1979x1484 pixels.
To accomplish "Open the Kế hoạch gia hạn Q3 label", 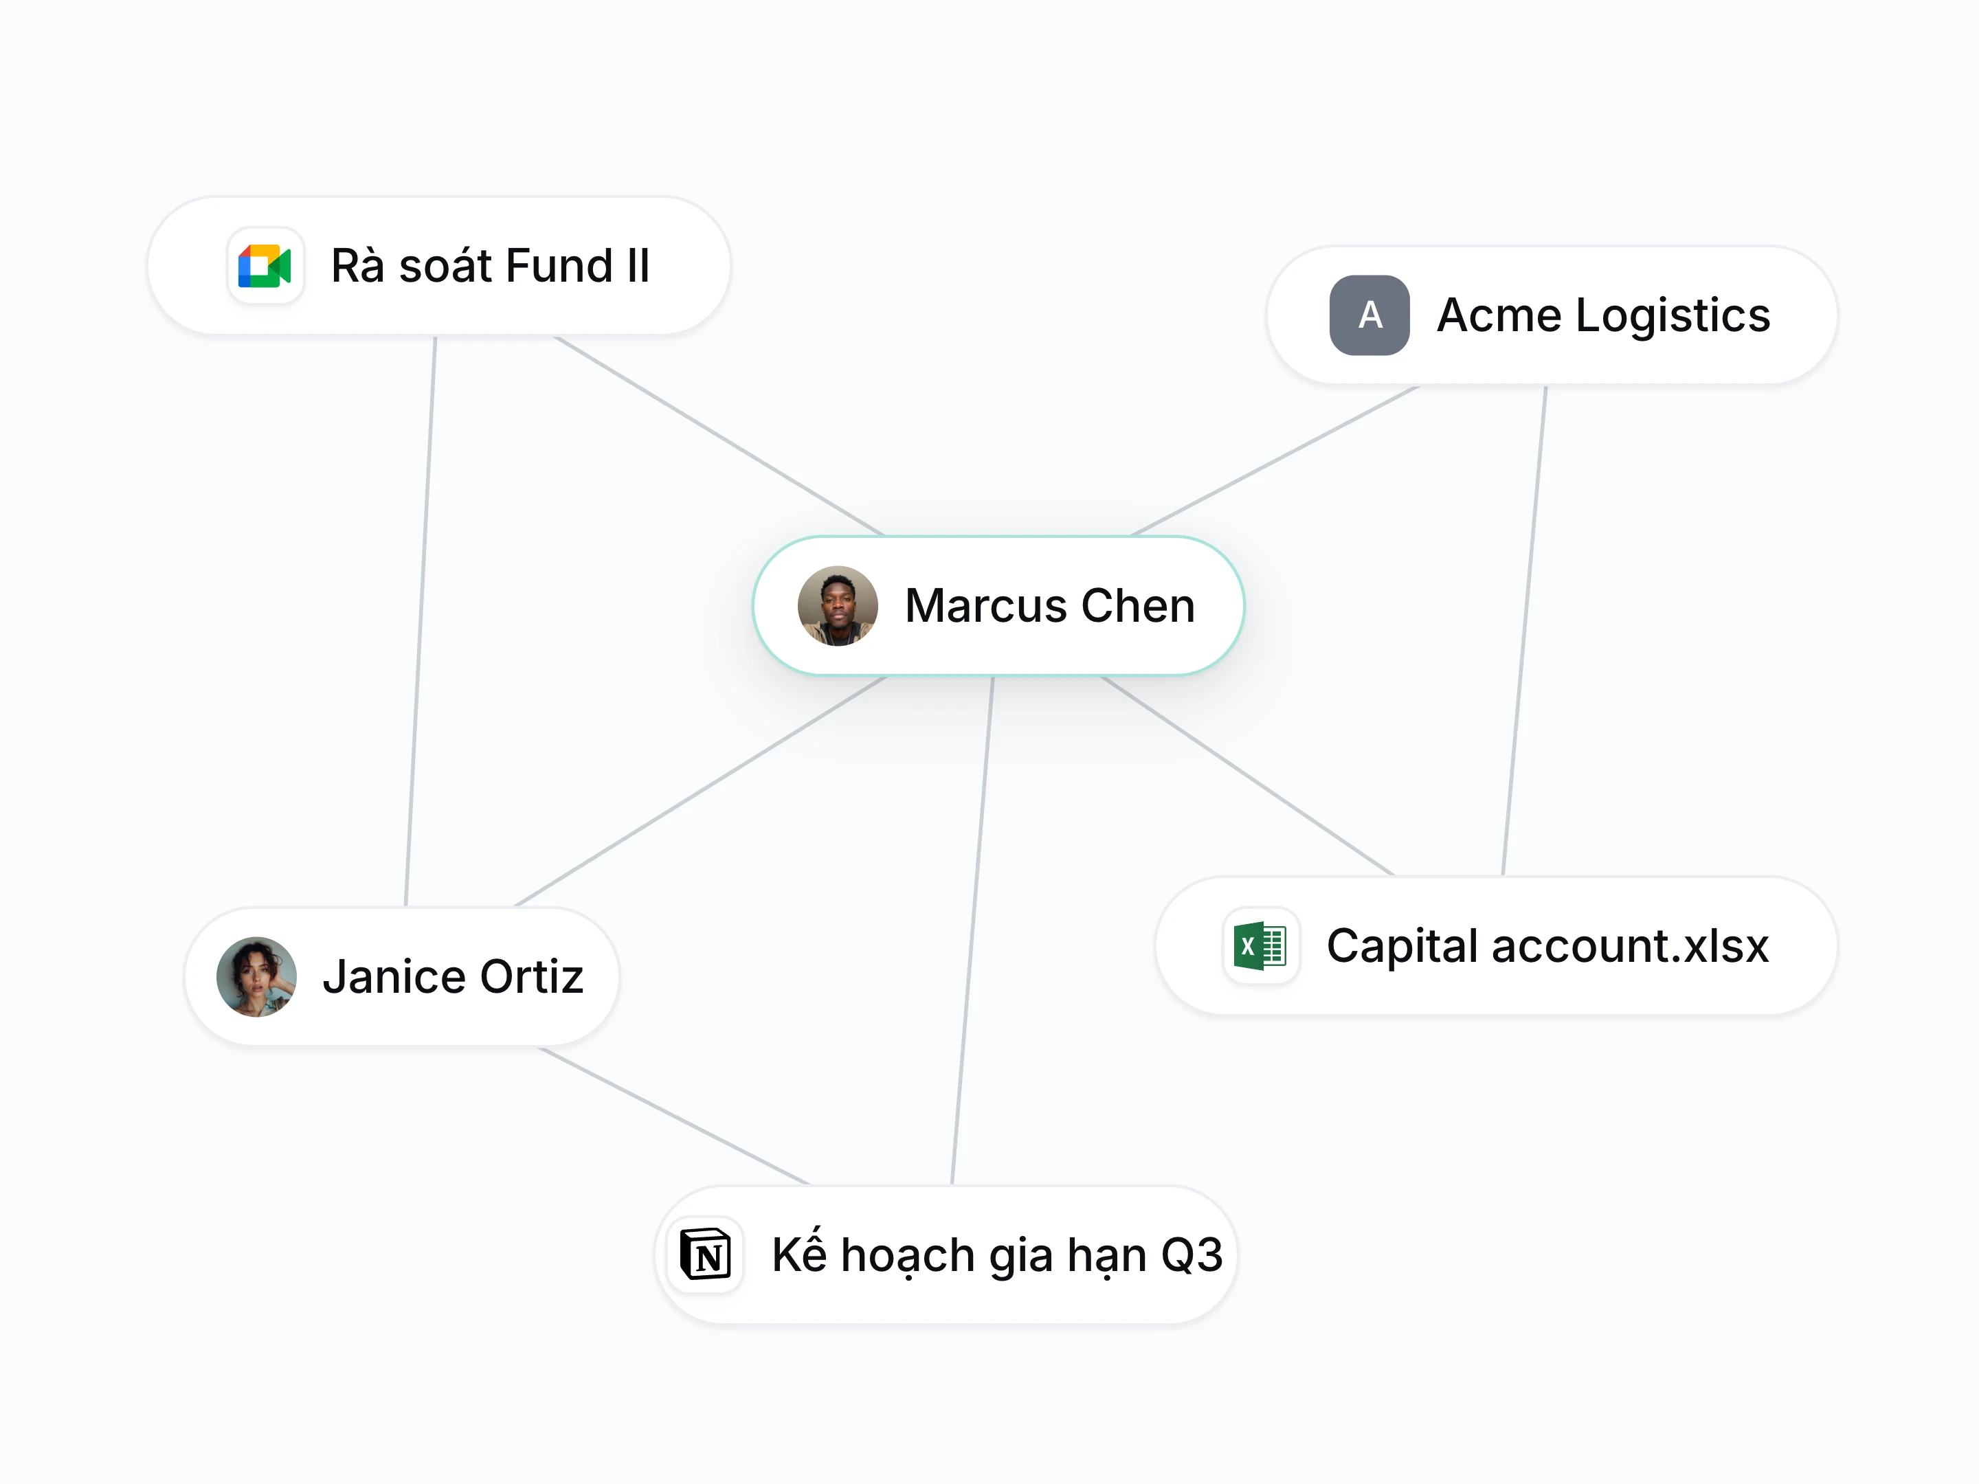I will coord(998,1254).
